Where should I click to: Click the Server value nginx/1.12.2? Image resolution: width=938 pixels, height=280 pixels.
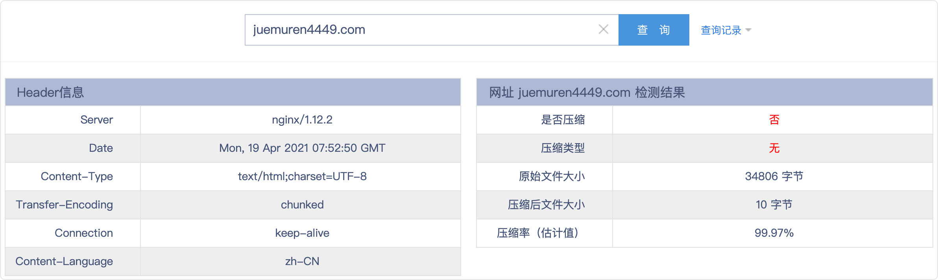pyautogui.click(x=302, y=120)
